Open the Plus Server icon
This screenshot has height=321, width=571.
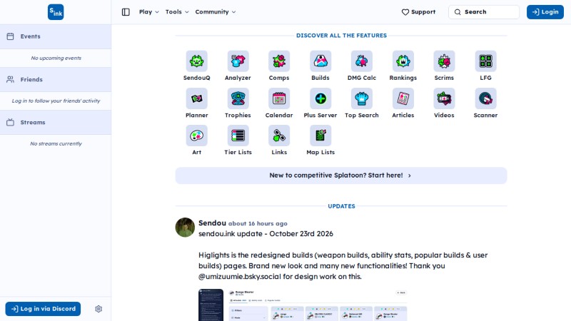(320, 98)
